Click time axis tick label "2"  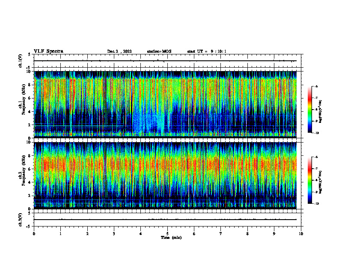pos(87,234)
